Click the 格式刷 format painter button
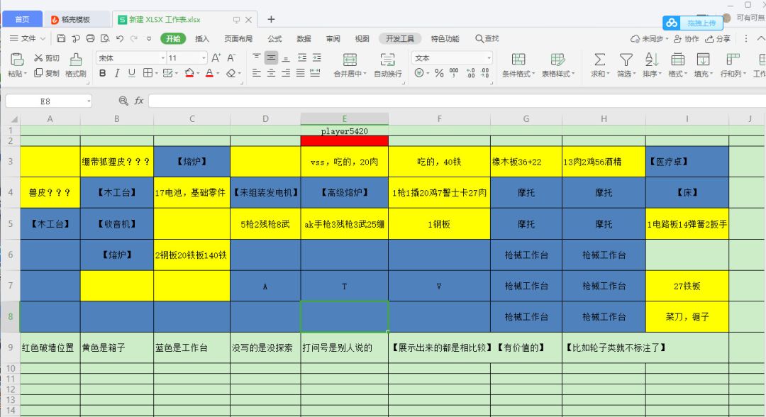Screen dimensions: 766x417 pos(76,65)
